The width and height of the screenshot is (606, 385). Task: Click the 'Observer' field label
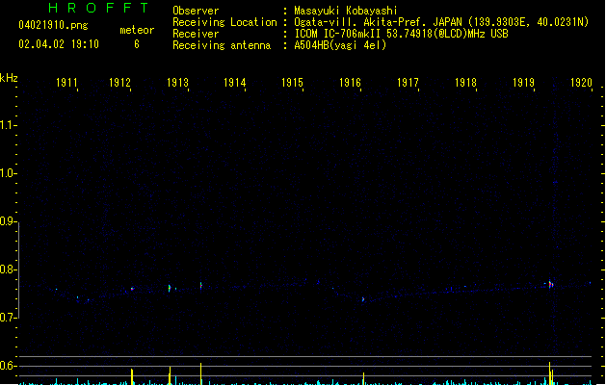(196, 11)
